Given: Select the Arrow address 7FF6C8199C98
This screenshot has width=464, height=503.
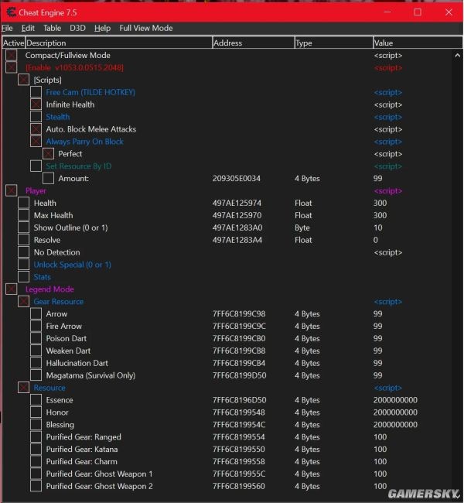Looking at the screenshot, I should 239,313.
